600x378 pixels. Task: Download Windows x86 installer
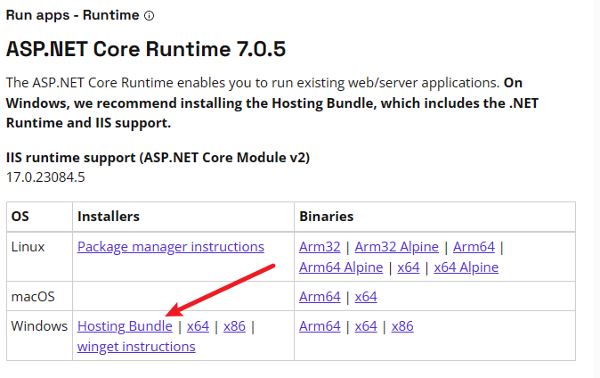click(x=234, y=326)
